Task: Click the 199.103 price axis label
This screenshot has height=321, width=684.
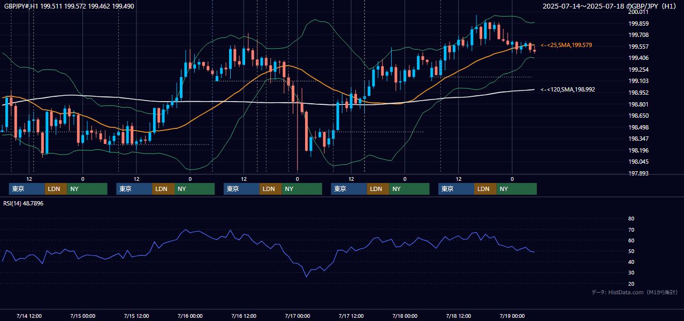Action: coord(639,81)
